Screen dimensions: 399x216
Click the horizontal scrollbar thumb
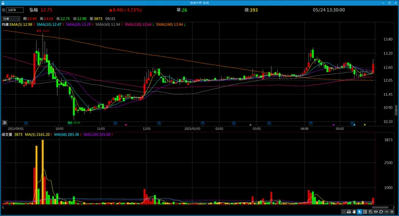(x=380, y=207)
